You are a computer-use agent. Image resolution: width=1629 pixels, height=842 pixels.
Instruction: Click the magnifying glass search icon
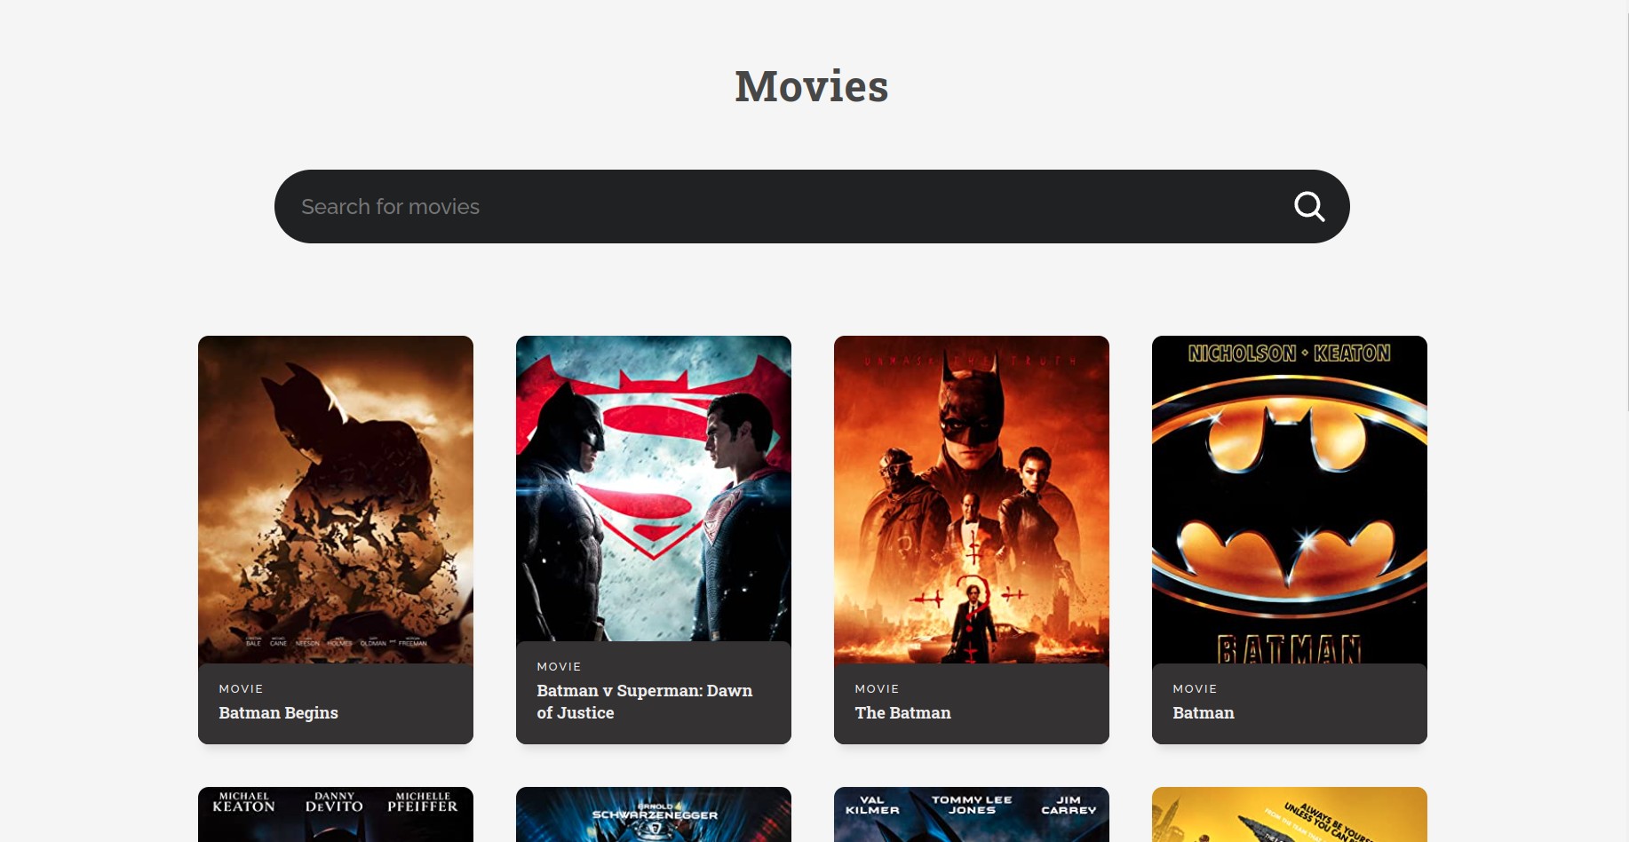1309,207
